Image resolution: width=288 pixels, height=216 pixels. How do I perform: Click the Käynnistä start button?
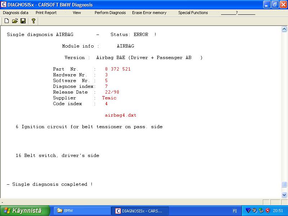(24, 211)
